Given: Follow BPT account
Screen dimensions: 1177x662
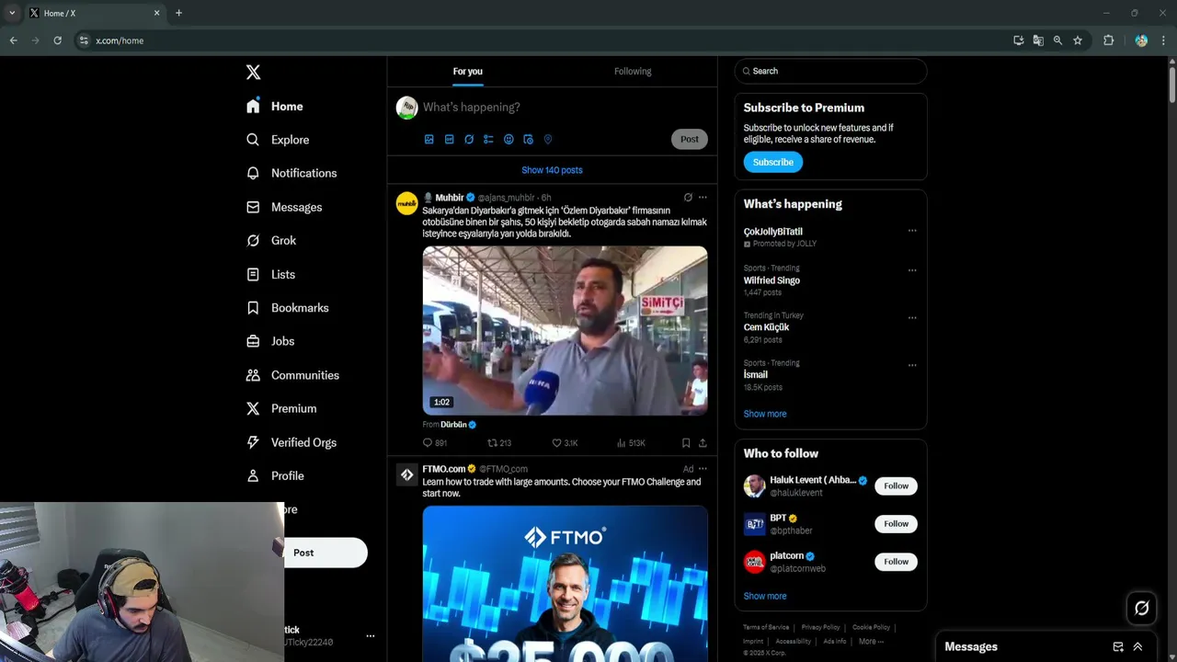Looking at the screenshot, I should 896,524.
